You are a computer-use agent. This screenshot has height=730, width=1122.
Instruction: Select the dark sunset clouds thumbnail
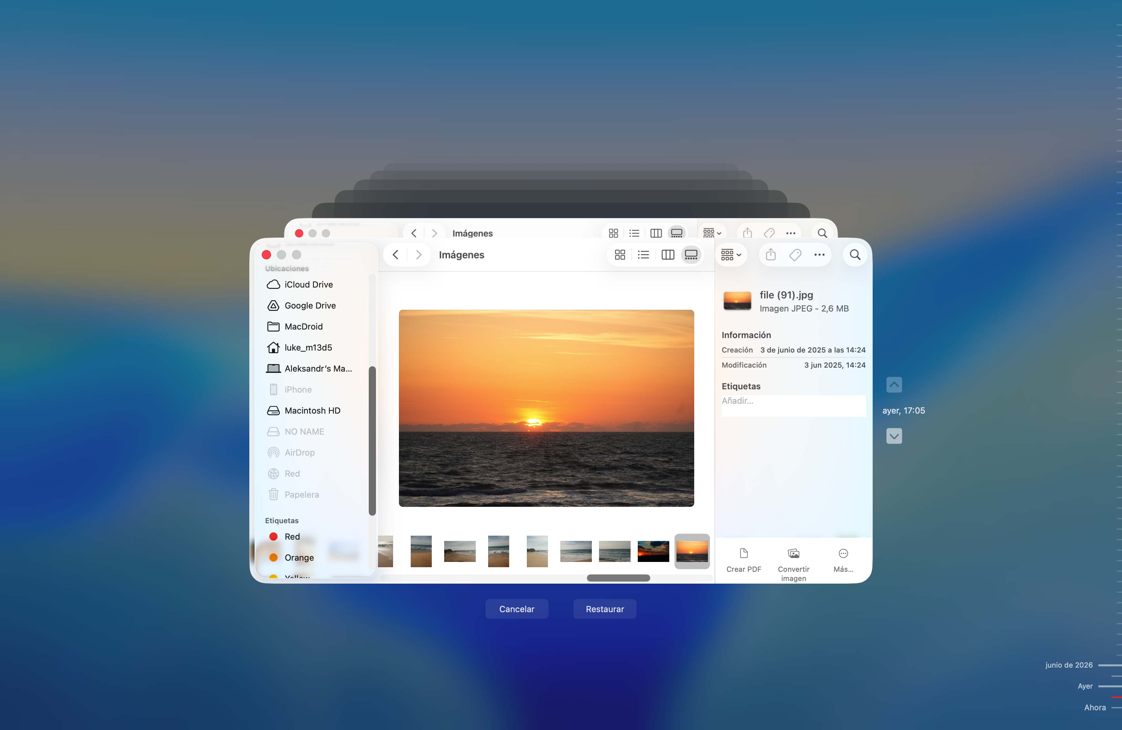[653, 551]
